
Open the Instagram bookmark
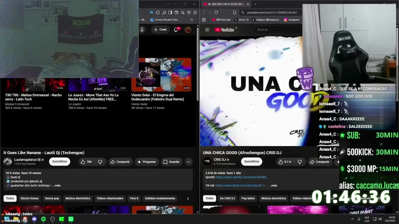point(292,20)
